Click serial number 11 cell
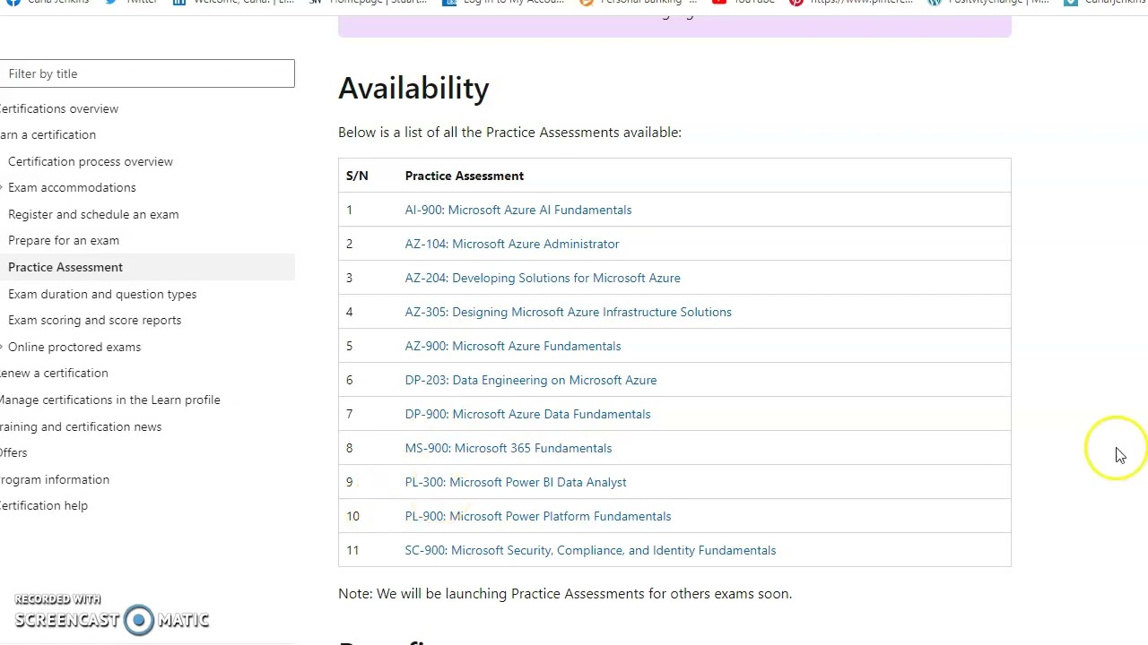1148x645 pixels. coord(352,550)
